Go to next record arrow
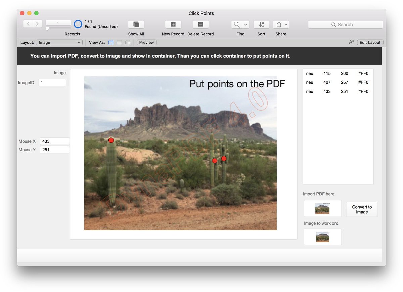This screenshot has width=403, height=292. coord(37,24)
